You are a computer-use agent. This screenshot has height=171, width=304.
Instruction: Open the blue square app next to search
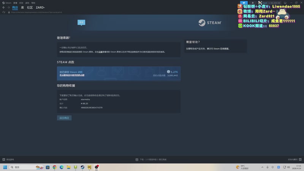(x=47, y=167)
